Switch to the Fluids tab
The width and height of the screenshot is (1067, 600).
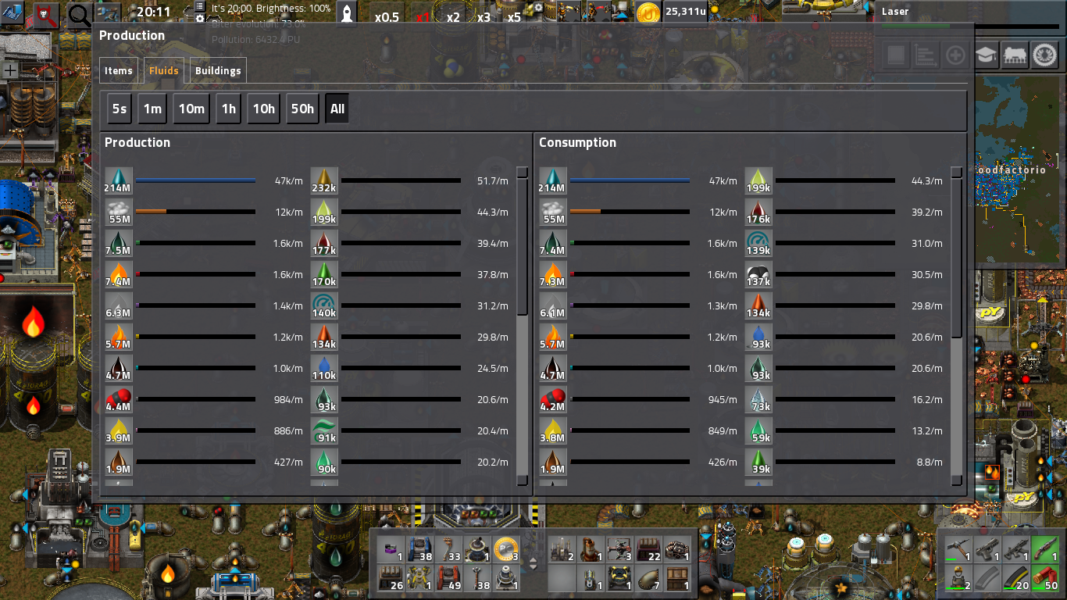click(164, 70)
